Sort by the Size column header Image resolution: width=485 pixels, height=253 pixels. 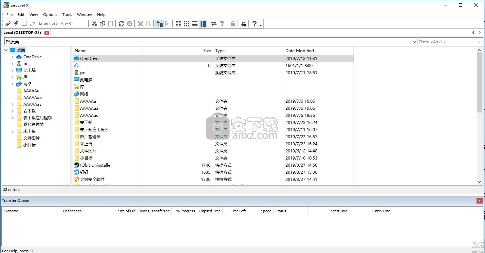pos(178,50)
